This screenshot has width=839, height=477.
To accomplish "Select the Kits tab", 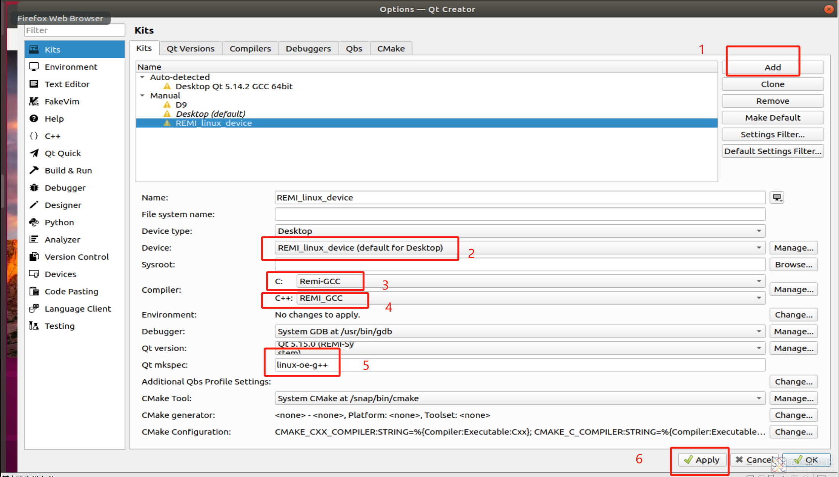I will click(144, 48).
